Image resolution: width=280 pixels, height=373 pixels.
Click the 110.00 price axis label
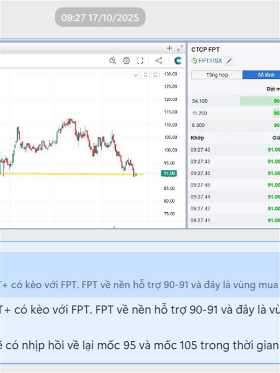[x=170, y=124]
